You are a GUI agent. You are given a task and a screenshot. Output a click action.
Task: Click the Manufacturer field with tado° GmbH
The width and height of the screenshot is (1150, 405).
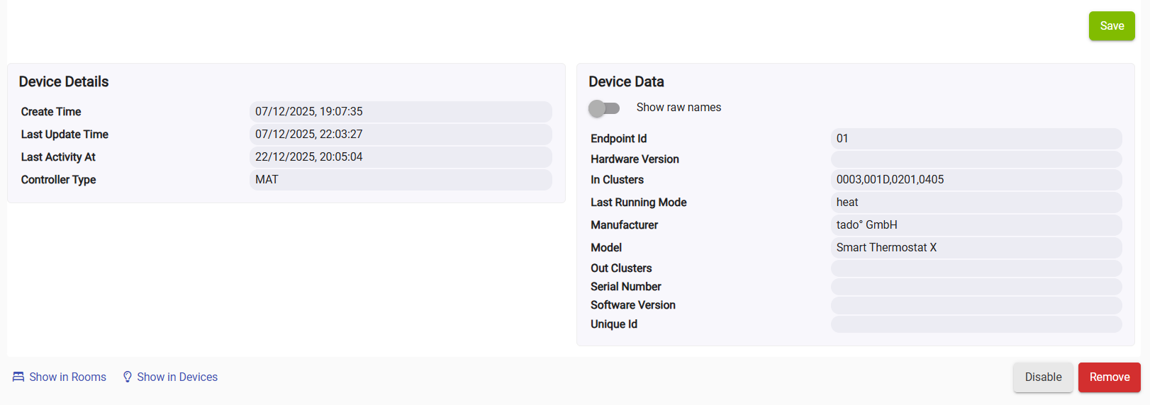click(x=976, y=225)
